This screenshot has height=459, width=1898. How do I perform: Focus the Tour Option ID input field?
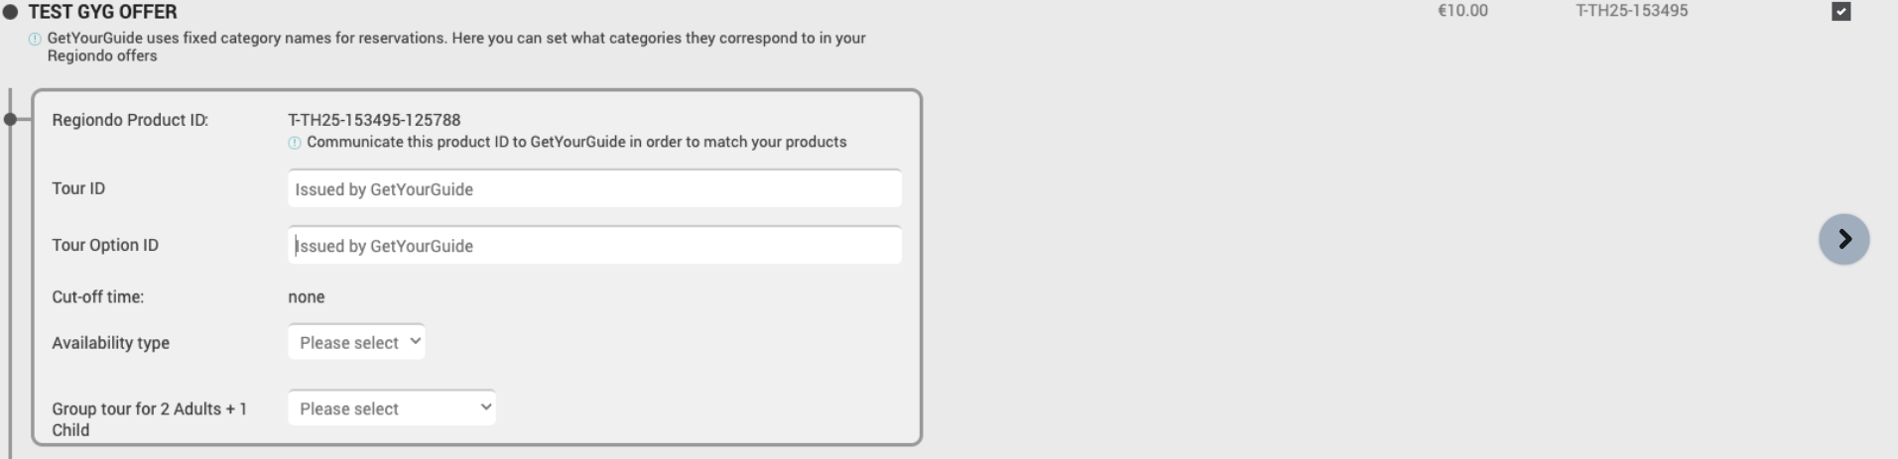(x=594, y=246)
